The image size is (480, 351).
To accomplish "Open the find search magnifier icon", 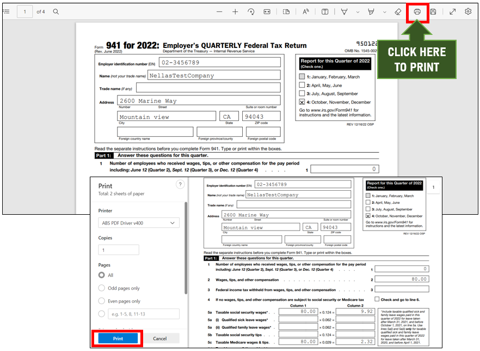I will (56, 11).
